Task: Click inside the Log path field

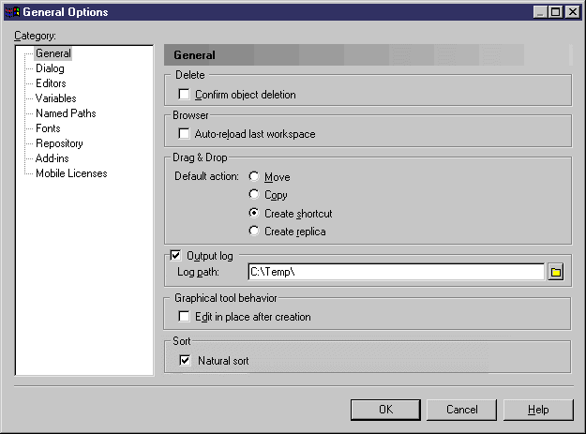Action: pyautogui.click(x=397, y=272)
